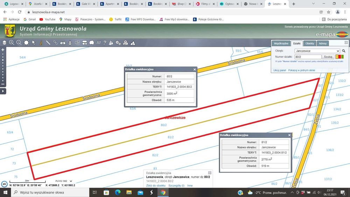Switch to the Współrzędne tab
350x197 pixels.
281,43
